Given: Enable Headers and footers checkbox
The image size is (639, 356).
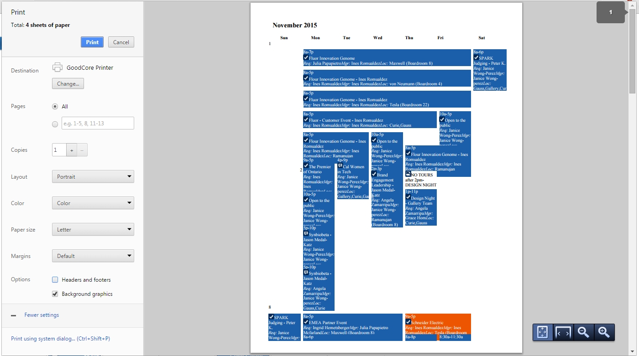Looking at the screenshot, I should (55, 280).
